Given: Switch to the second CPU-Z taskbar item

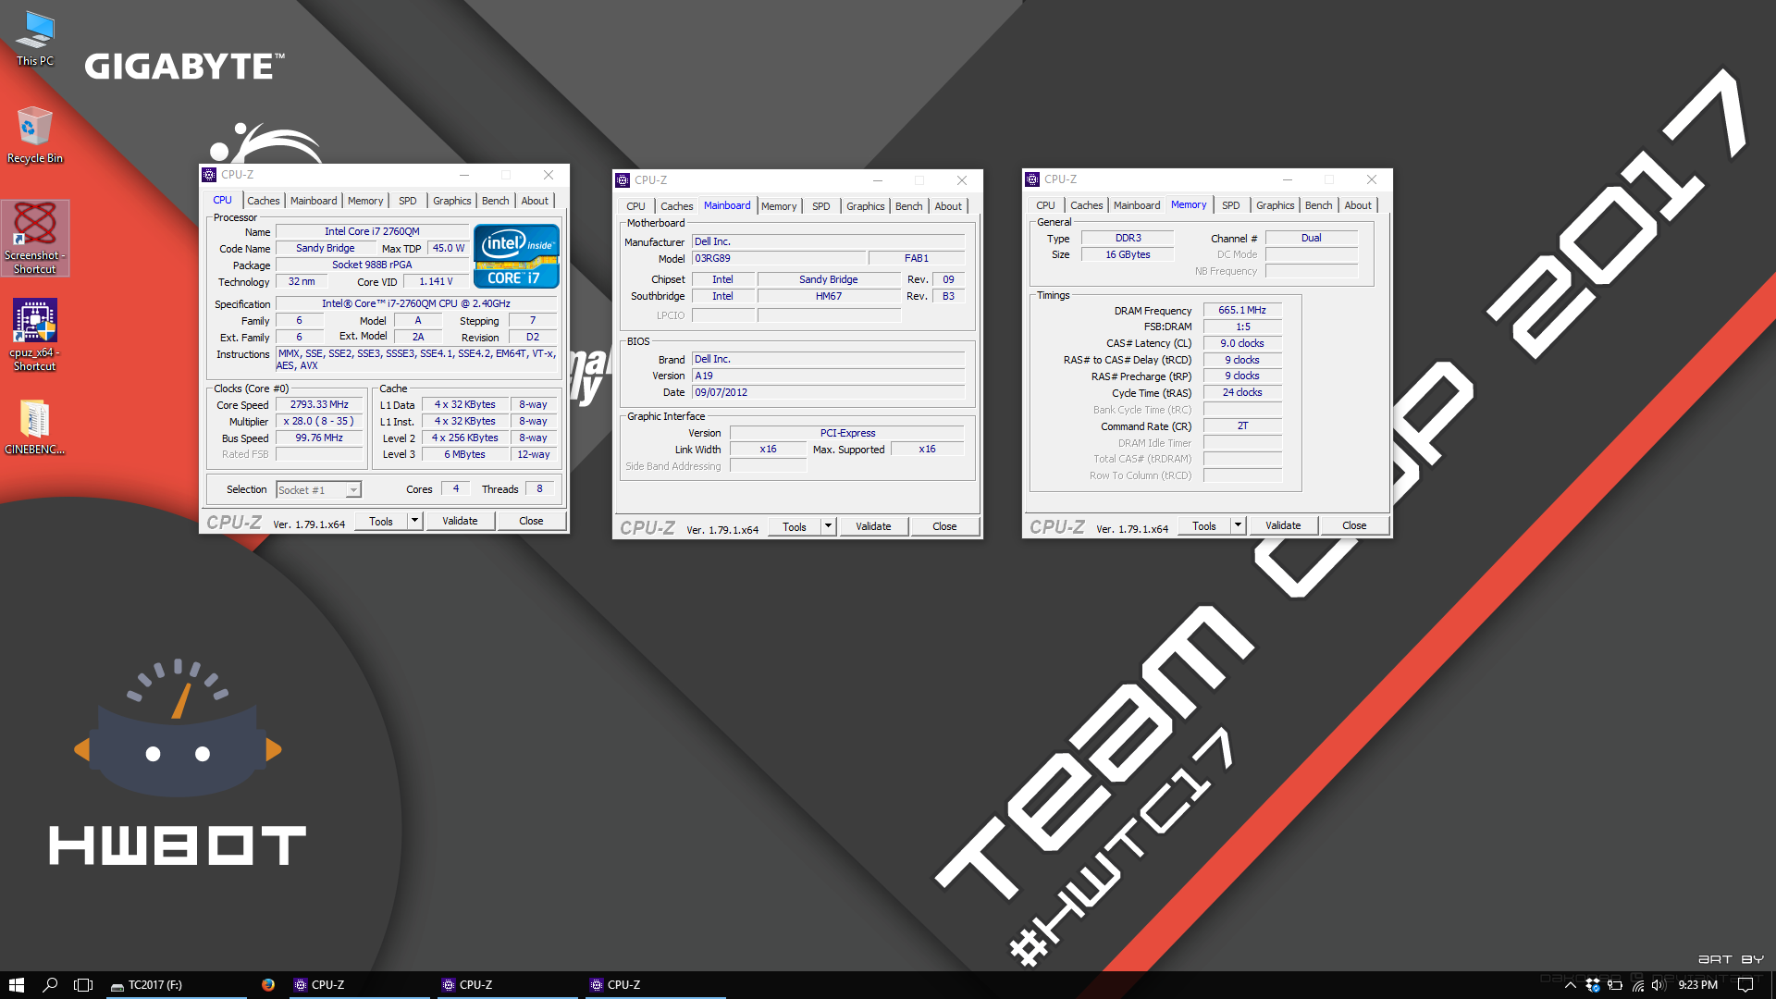Looking at the screenshot, I should (x=508, y=985).
